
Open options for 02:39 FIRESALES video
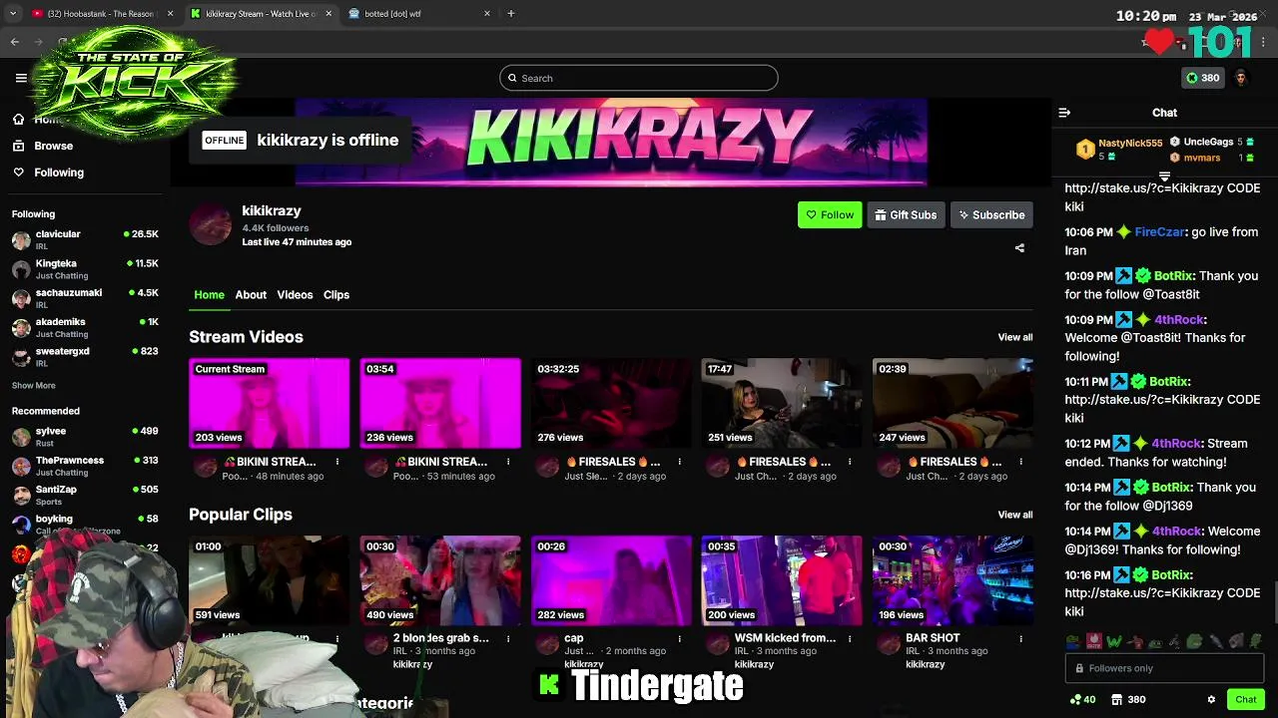pos(1020,462)
